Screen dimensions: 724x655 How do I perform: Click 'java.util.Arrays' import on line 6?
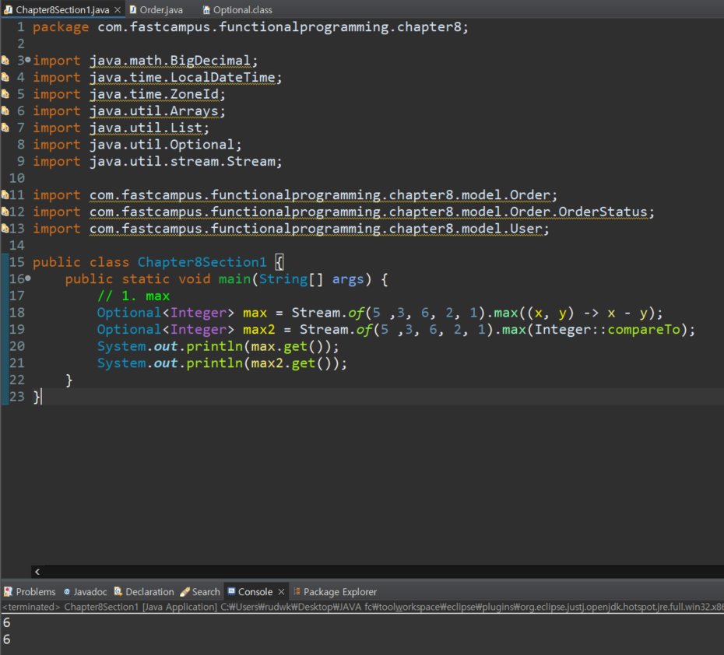(x=154, y=110)
